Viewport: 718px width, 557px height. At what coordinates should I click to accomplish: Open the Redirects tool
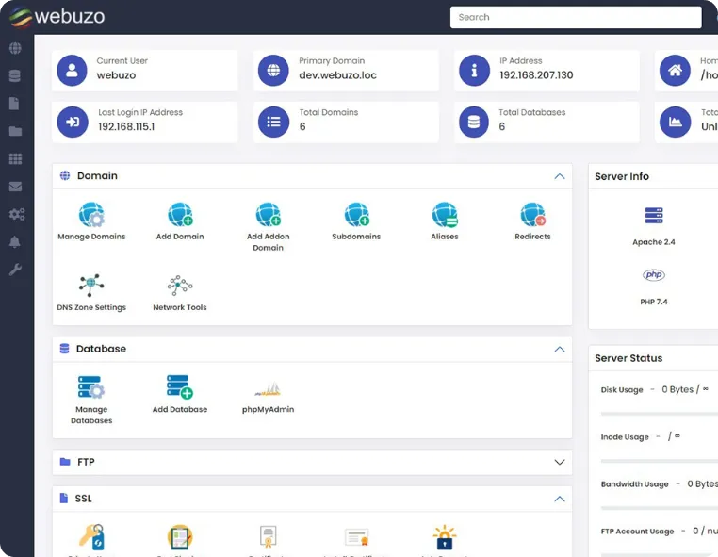tap(532, 216)
